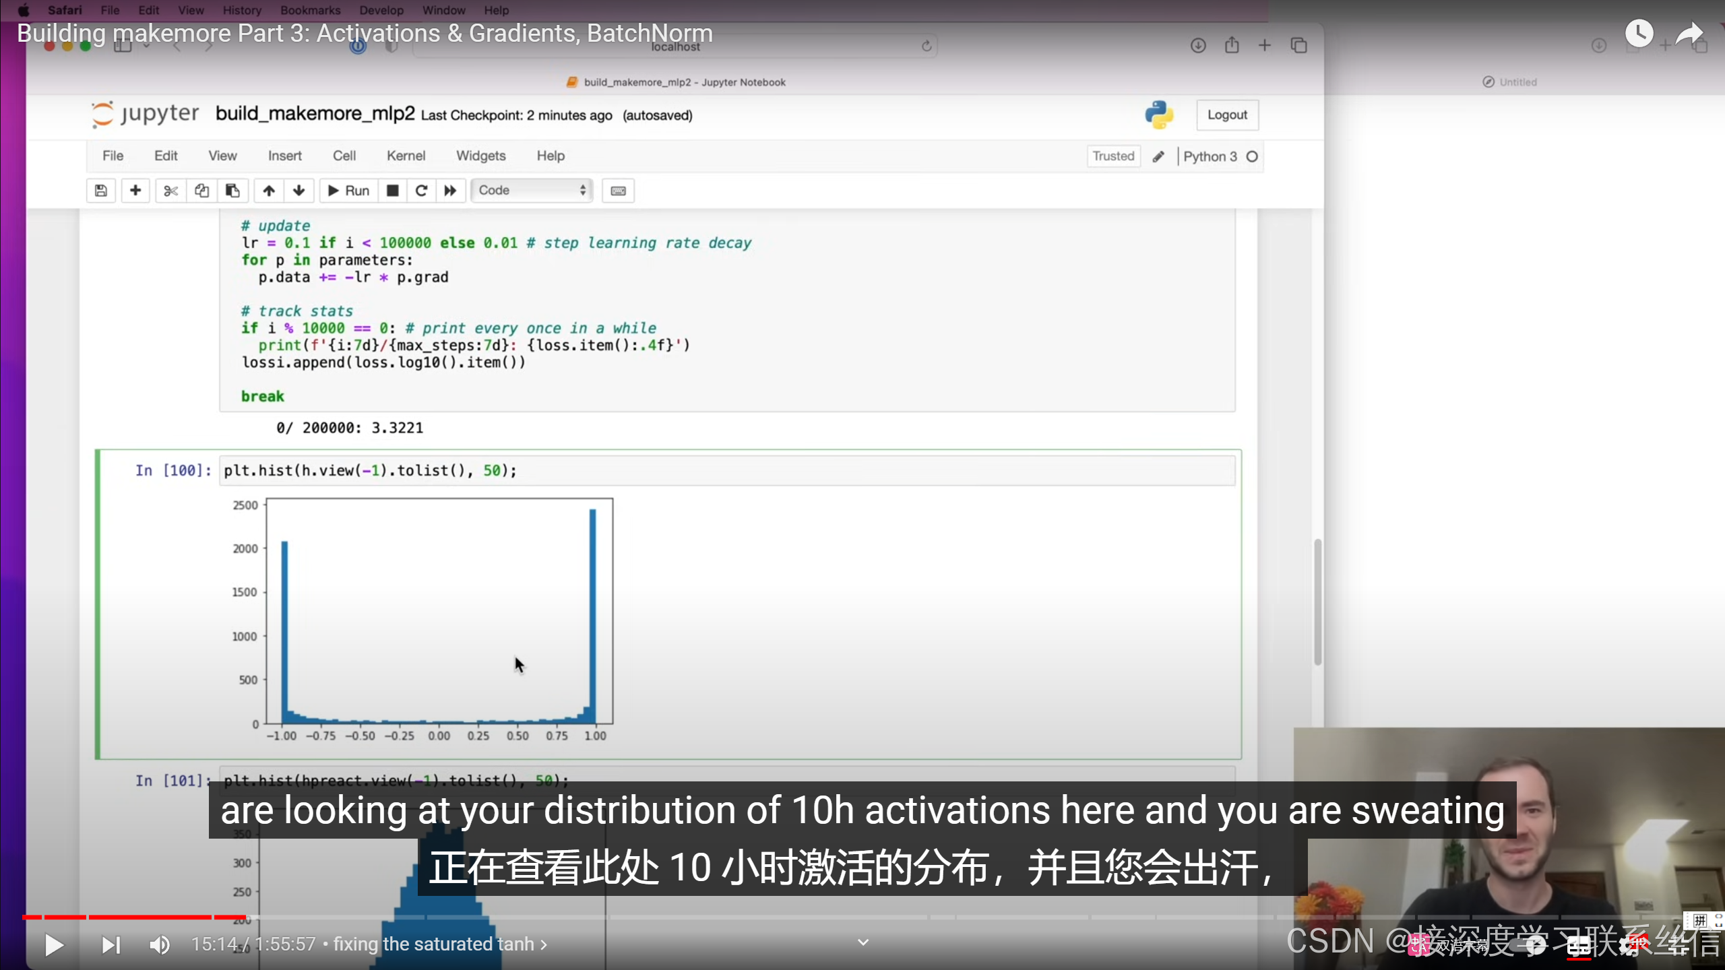Expand the chevron above the video controls
The width and height of the screenshot is (1725, 970).
click(x=863, y=942)
